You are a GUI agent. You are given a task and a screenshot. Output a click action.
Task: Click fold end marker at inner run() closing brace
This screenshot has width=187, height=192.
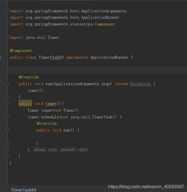click(x=7, y=143)
